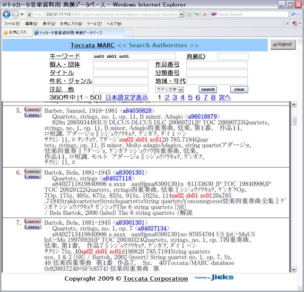304x292 pixels.
Task: Refresh the page with the green arrows icon
Action: point(197,14)
